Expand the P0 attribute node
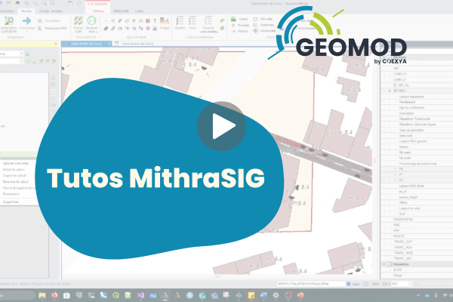This screenshot has height=302, width=453. click(x=395, y=169)
